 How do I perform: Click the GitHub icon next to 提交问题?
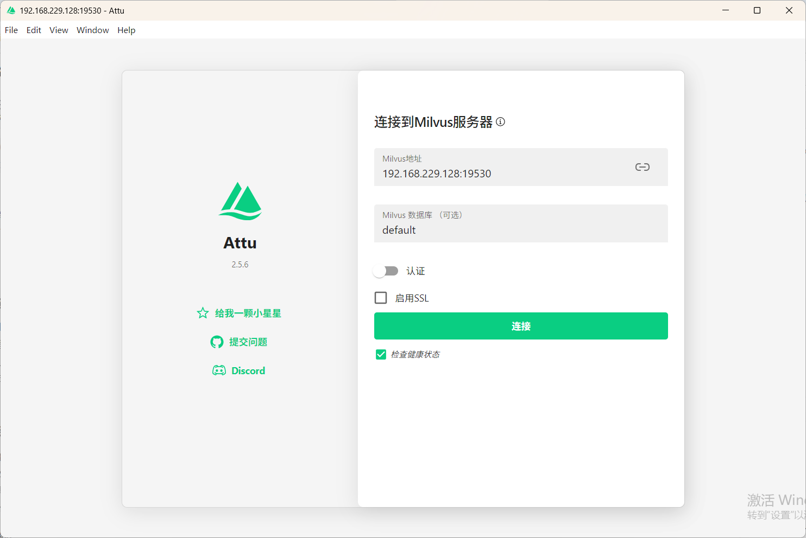tap(217, 342)
